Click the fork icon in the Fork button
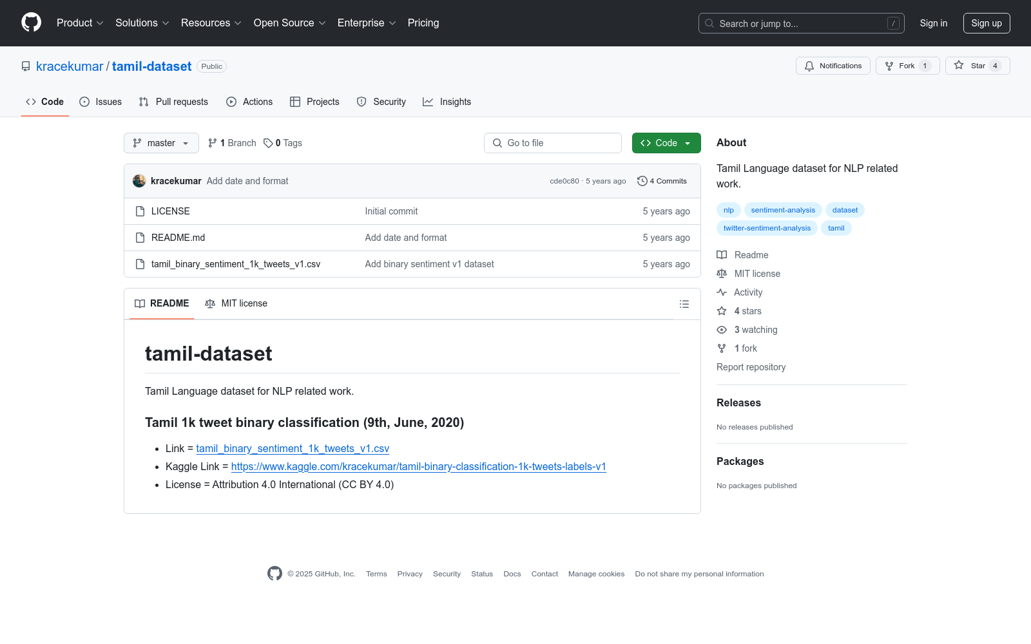 tap(889, 66)
